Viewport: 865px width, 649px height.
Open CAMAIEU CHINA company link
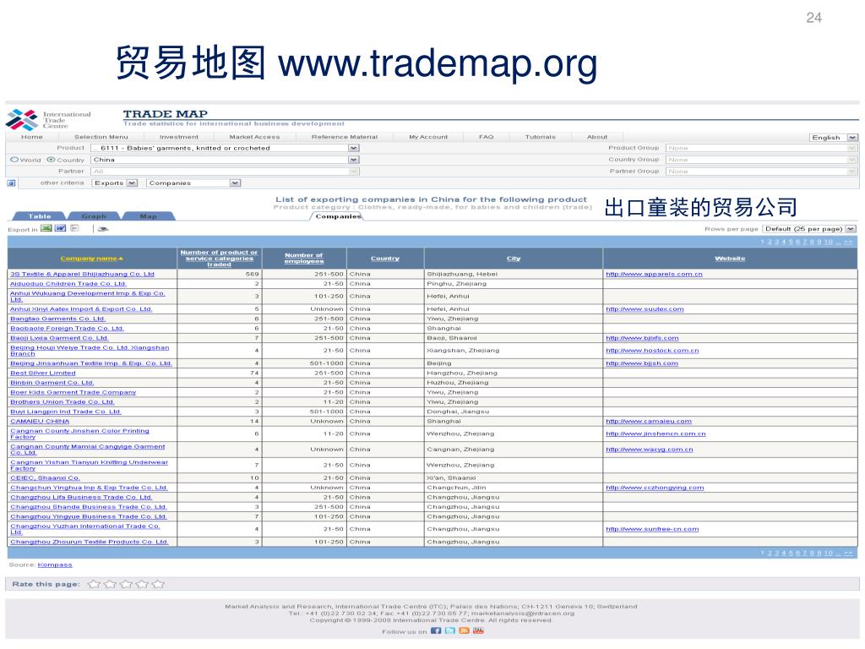click(x=40, y=421)
